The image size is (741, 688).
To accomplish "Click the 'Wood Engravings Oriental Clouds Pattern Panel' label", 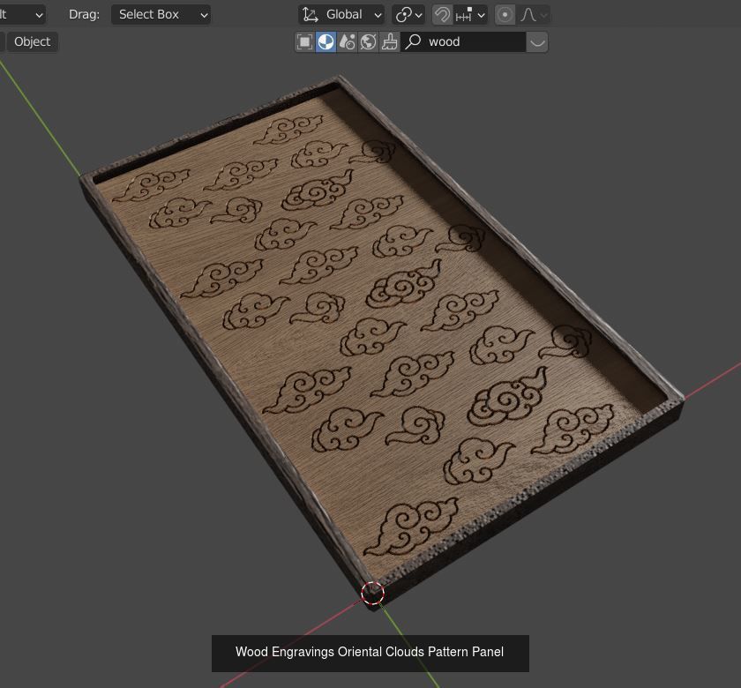I will pos(370,652).
